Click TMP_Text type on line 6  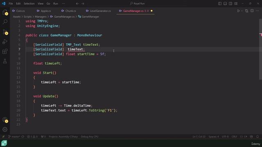tap(73, 45)
